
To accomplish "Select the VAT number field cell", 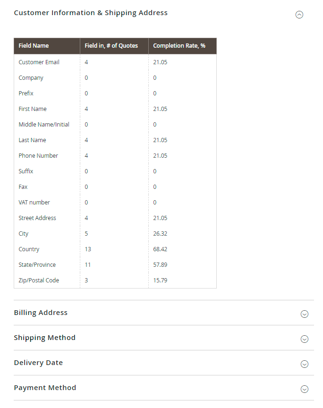I will pos(34,203).
